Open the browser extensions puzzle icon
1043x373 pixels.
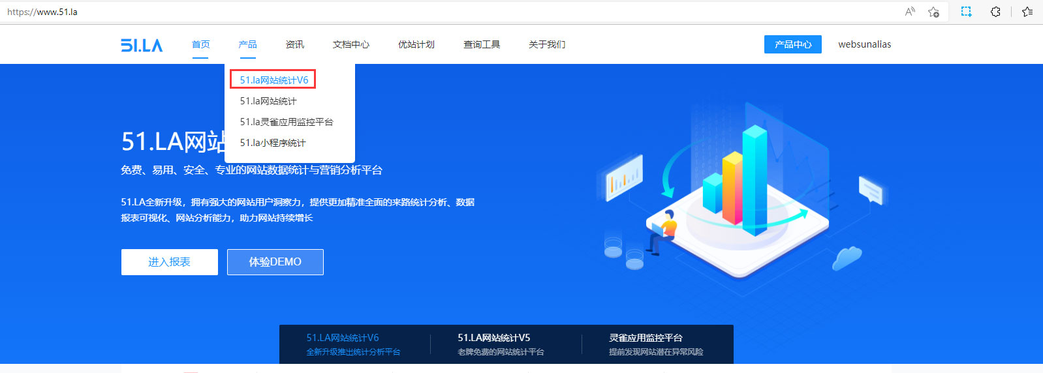[x=995, y=12]
